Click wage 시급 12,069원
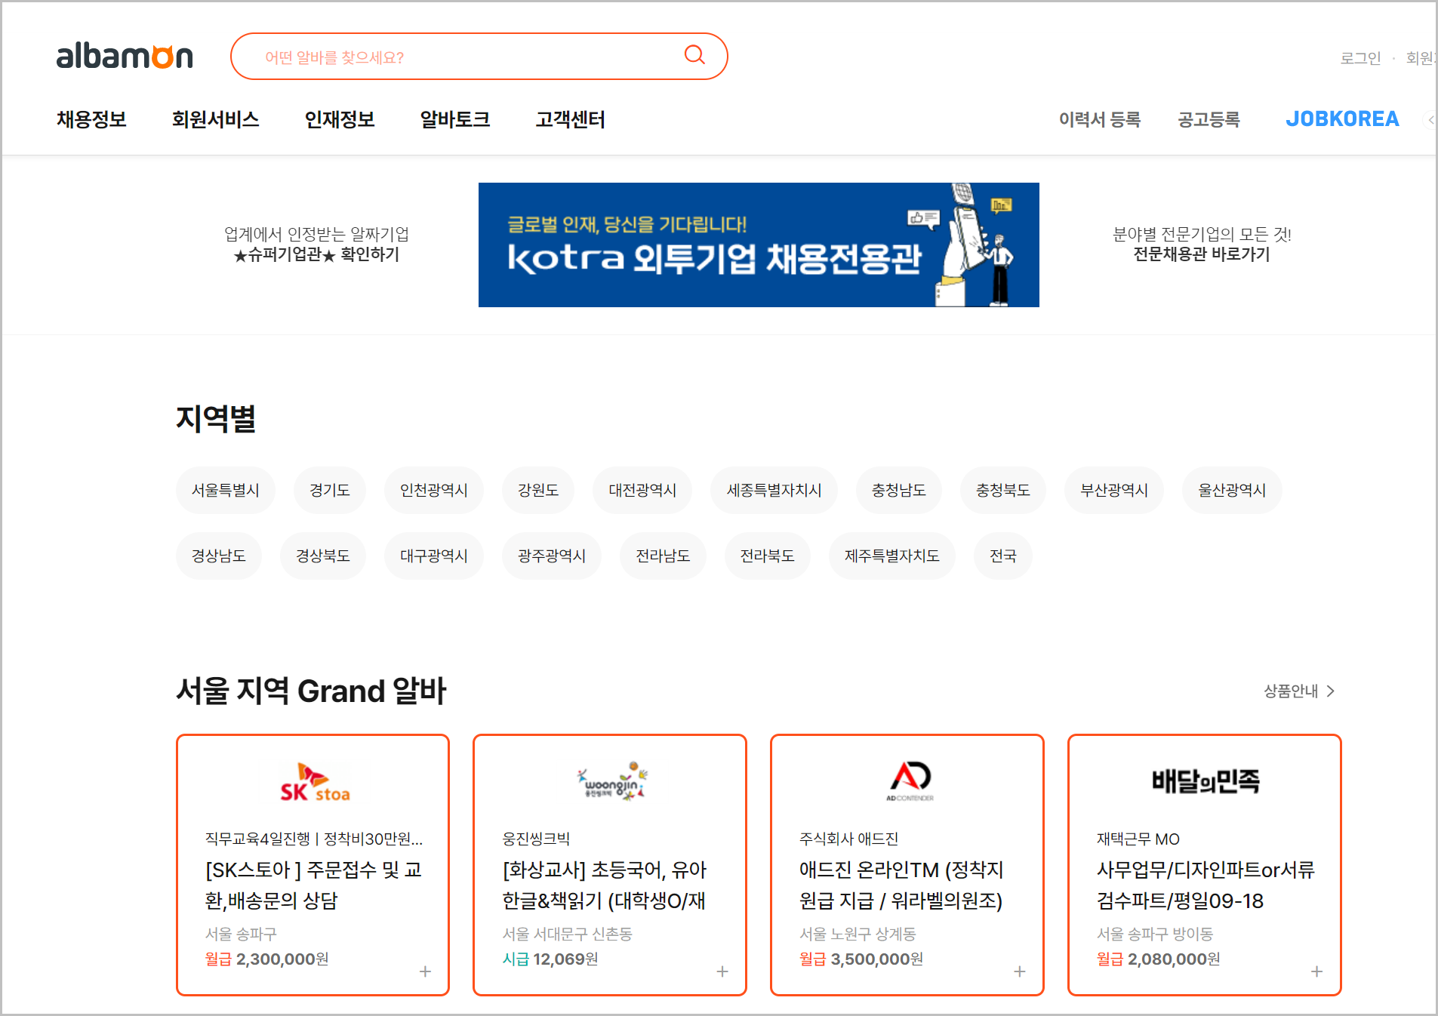This screenshot has width=1438, height=1016. tap(550, 959)
